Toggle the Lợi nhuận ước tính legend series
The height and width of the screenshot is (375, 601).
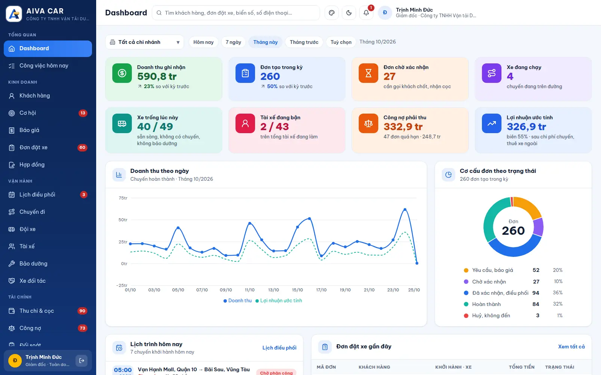(x=279, y=301)
